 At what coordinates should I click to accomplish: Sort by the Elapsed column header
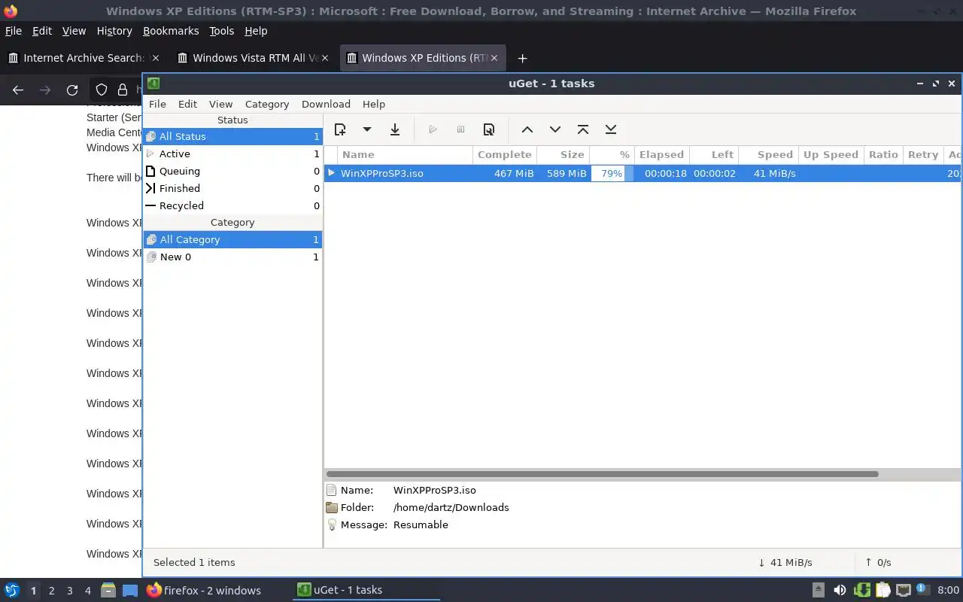[x=661, y=154]
